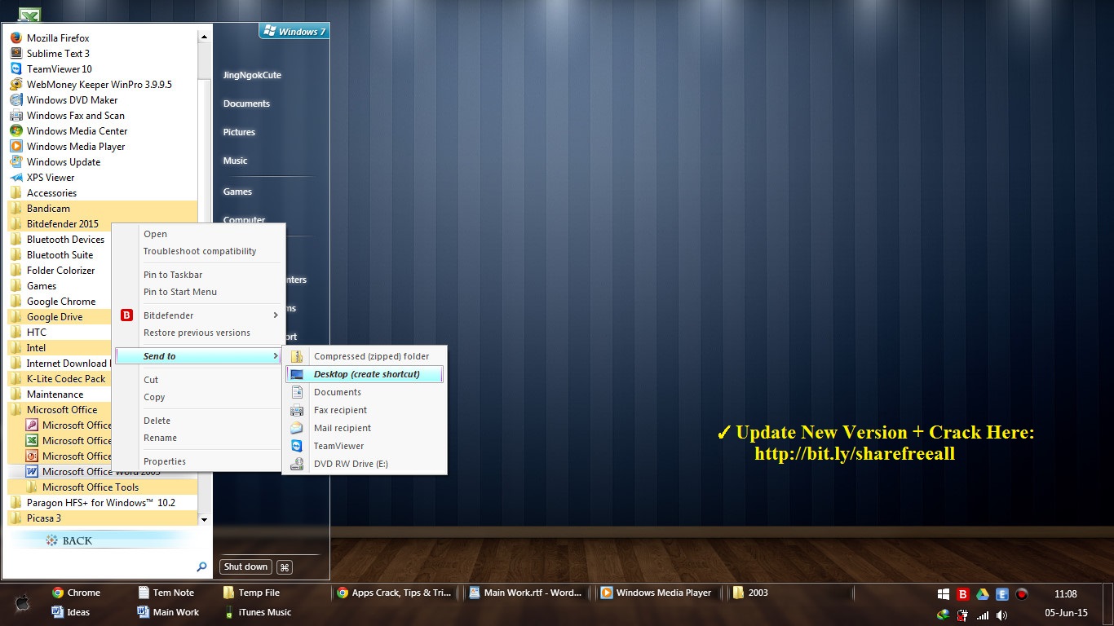Click the Excel icon under Microsoft Office folder

(x=32, y=441)
